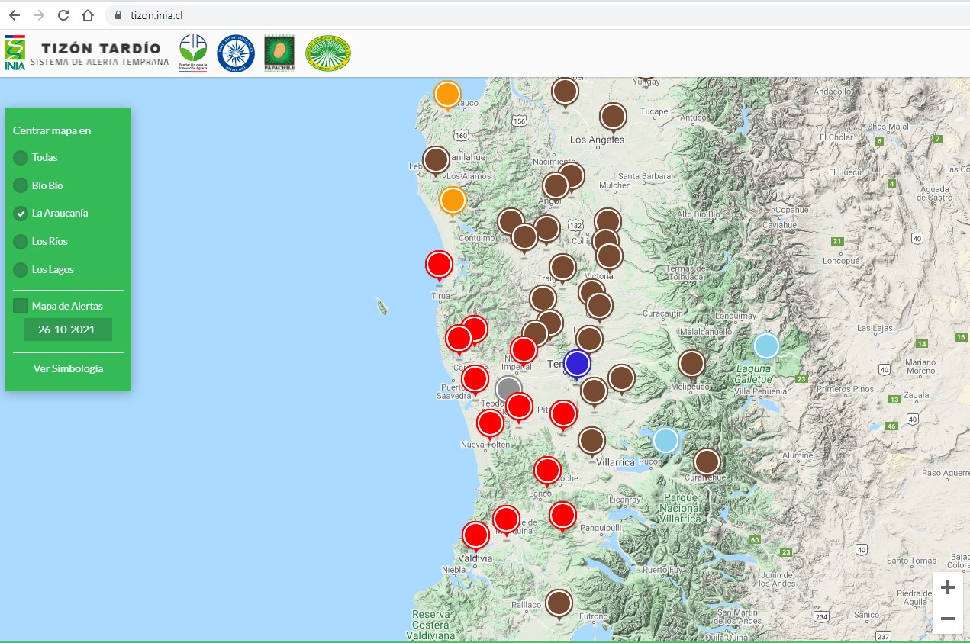
Task: Click the Los Angeles city label
Action: pyautogui.click(x=597, y=140)
